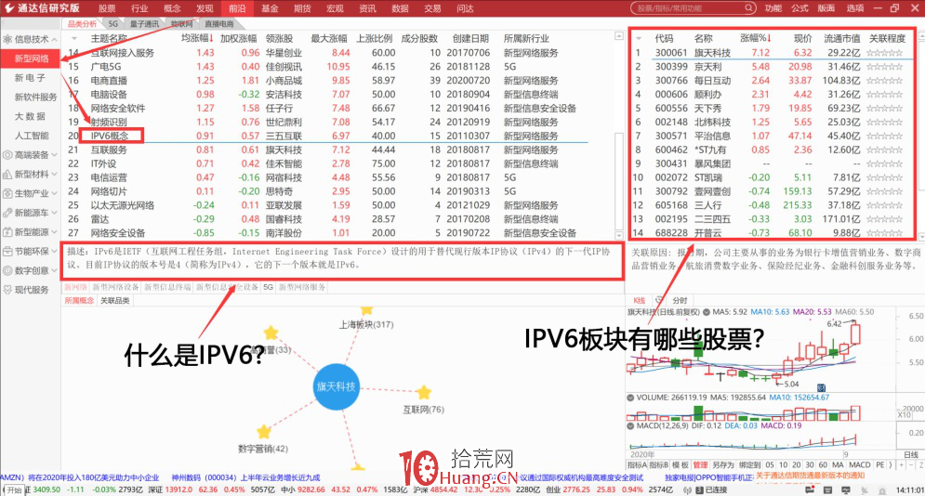
Task: Click the 新能源车 sidebar category icon
Action: pos(7,213)
